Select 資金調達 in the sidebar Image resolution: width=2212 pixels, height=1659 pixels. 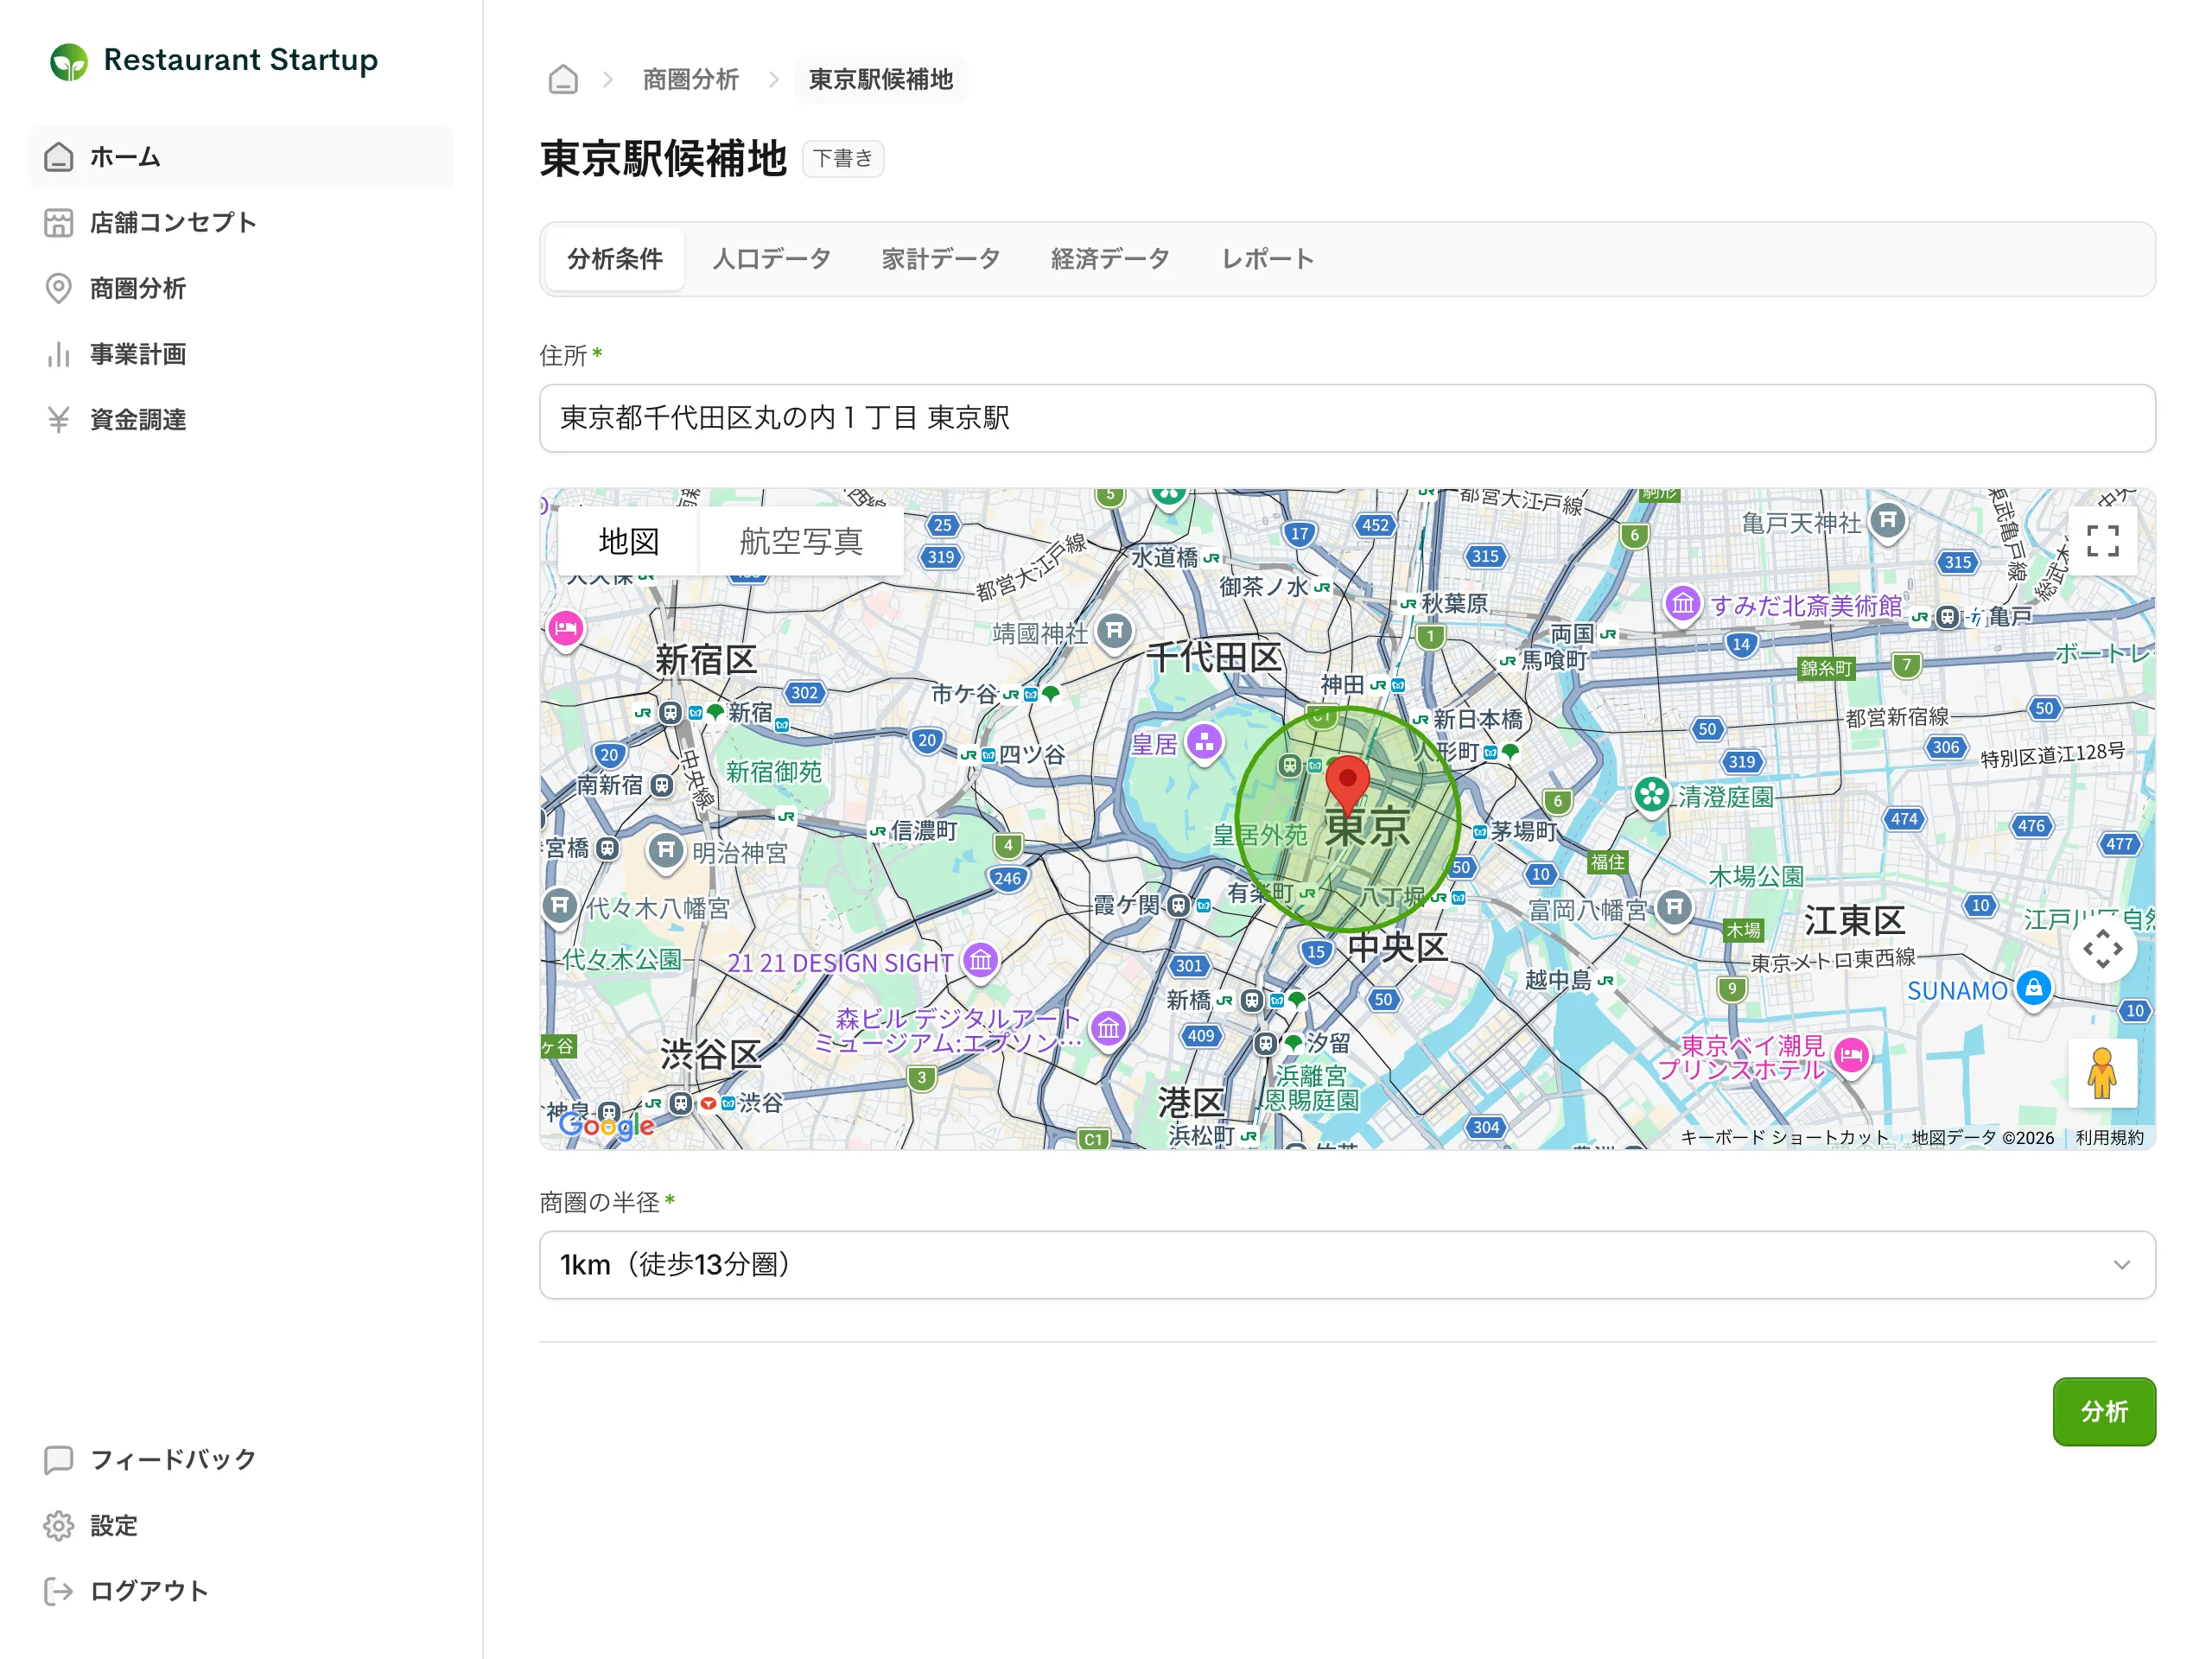click(x=241, y=419)
